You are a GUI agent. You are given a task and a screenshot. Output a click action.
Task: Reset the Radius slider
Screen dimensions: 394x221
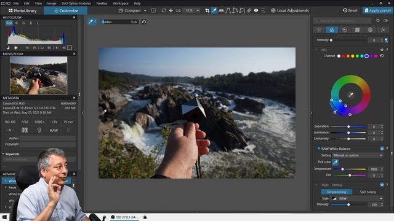pos(143,22)
